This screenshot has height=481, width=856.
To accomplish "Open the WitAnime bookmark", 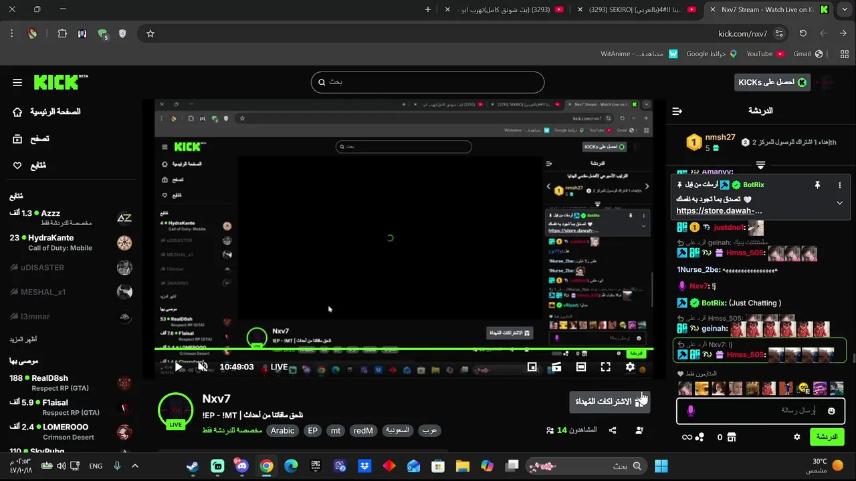I will pos(639,53).
